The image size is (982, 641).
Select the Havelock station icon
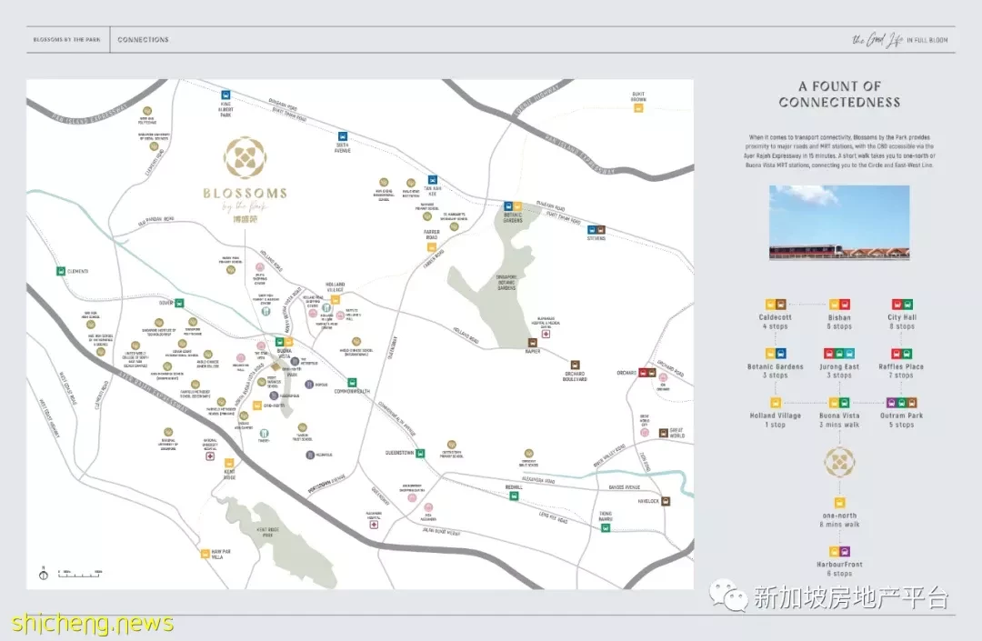(666, 501)
